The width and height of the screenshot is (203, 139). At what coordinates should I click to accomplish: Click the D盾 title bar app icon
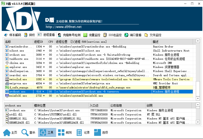[x=3, y=3]
